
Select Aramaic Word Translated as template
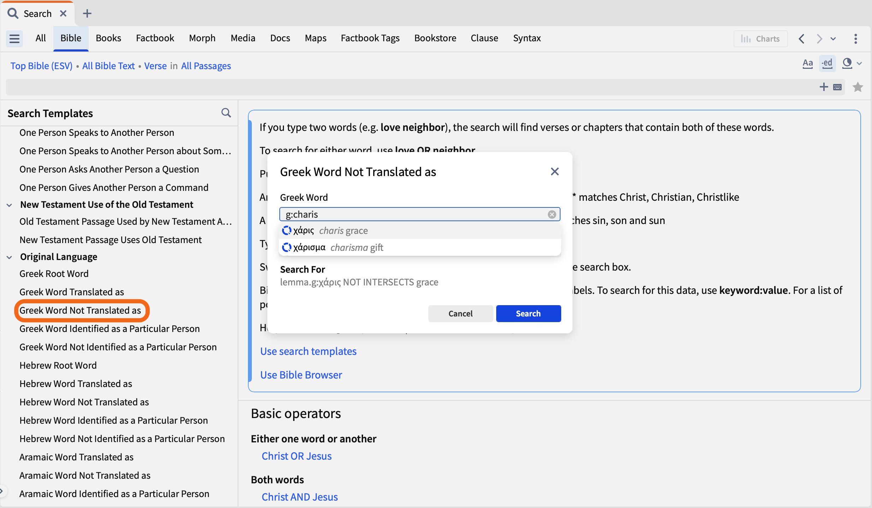[x=76, y=457]
